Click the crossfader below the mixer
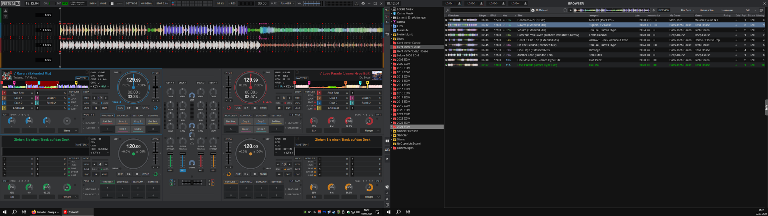 coord(192,182)
